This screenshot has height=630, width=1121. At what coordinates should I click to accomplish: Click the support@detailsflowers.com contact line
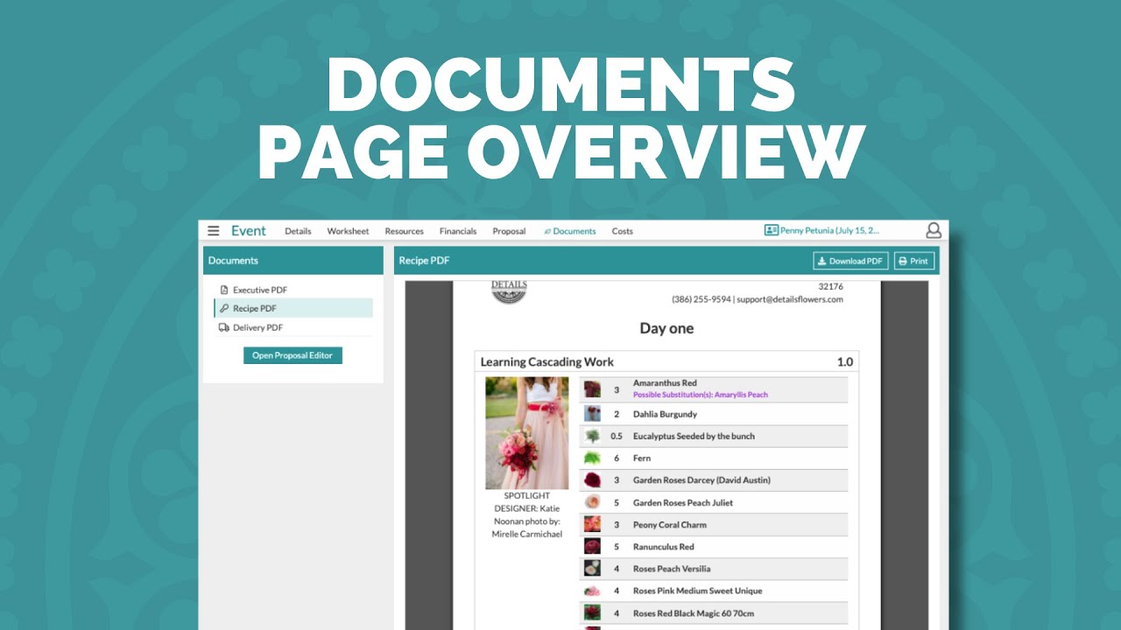pyautogui.click(x=758, y=299)
